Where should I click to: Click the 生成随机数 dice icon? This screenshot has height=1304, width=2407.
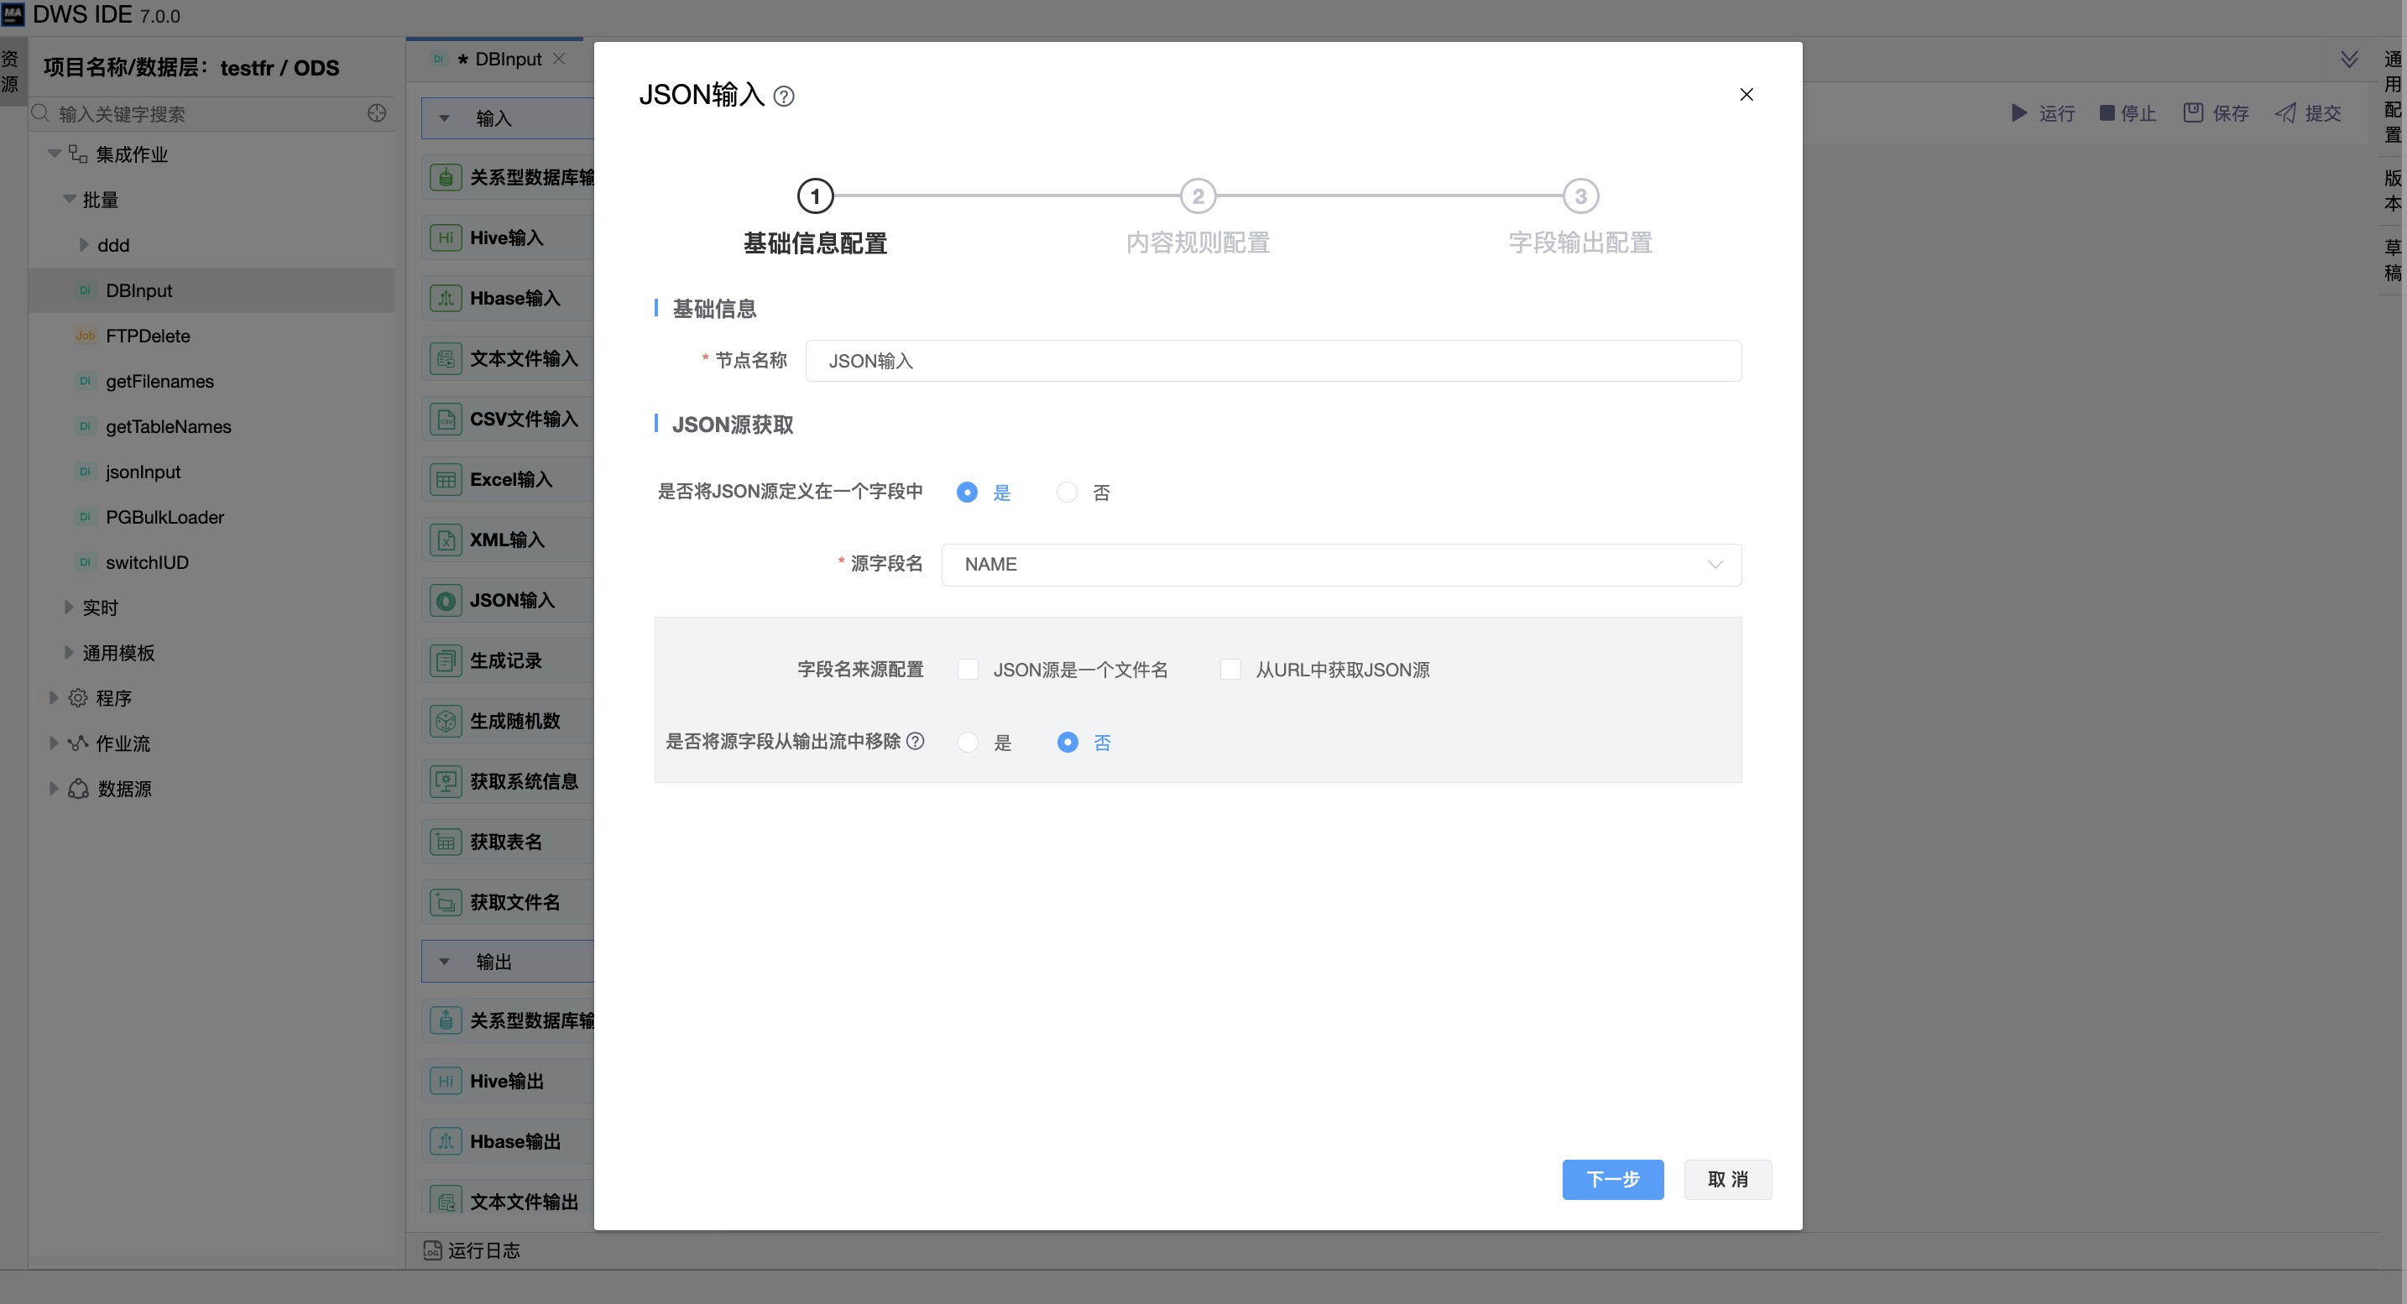pyautogui.click(x=446, y=721)
